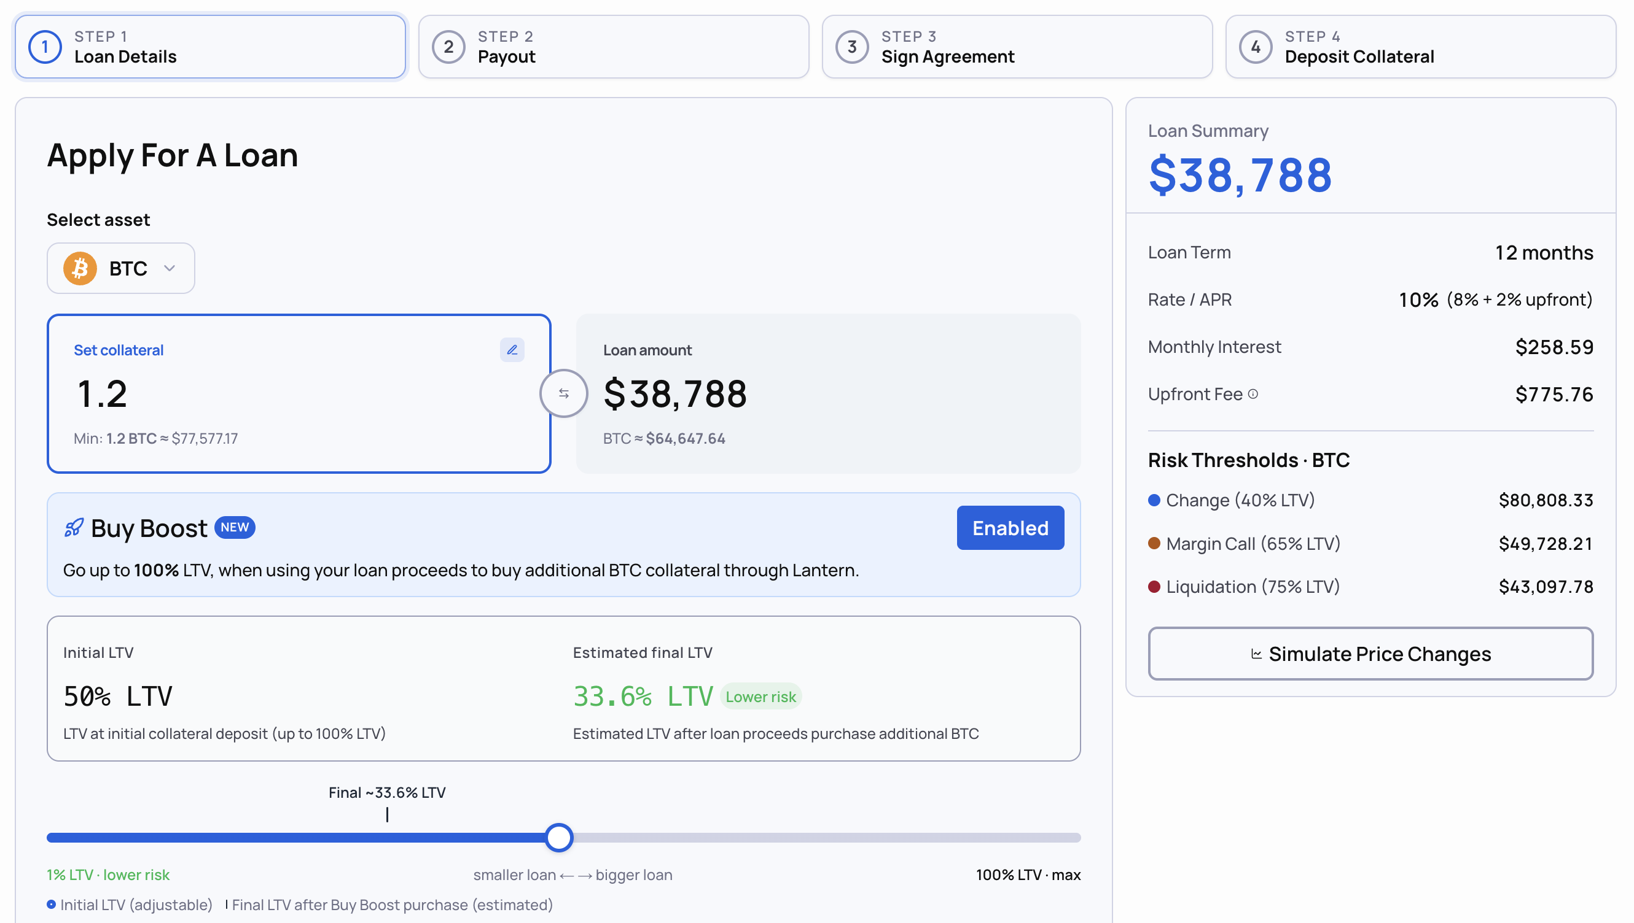Open Step 4 Deposit Collateral tab
The image size is (1634, 923).
coord(1420,47)
